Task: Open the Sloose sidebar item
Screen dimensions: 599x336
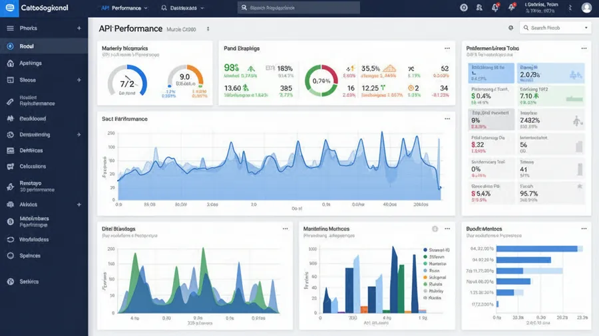Action: 44,80
